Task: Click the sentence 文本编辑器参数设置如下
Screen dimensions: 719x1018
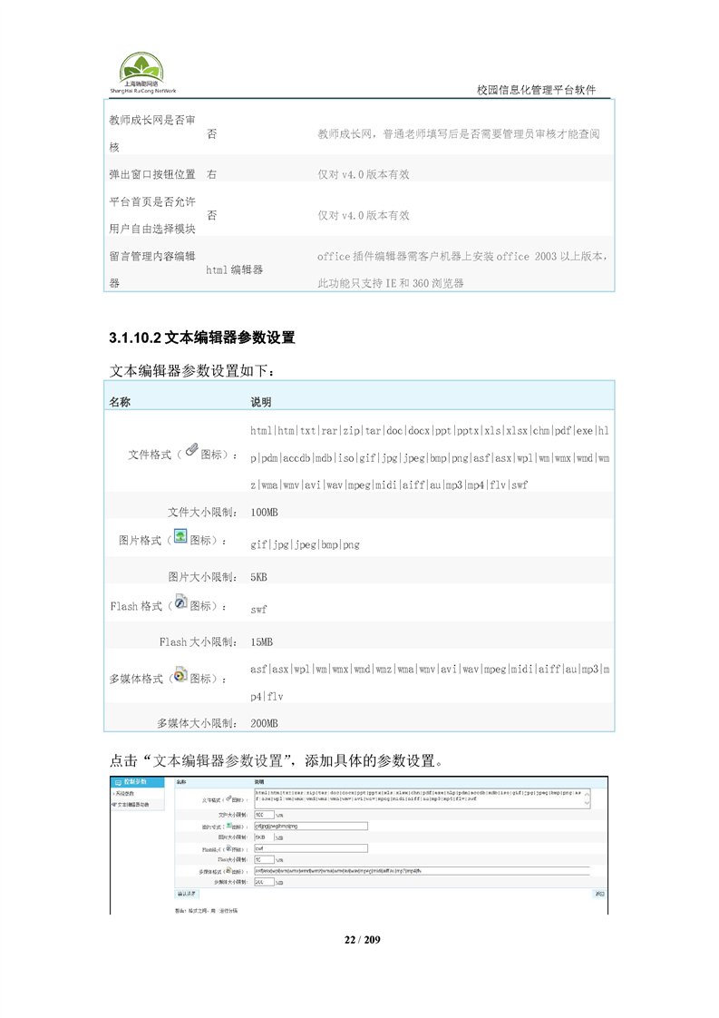Action: point(192,371)
